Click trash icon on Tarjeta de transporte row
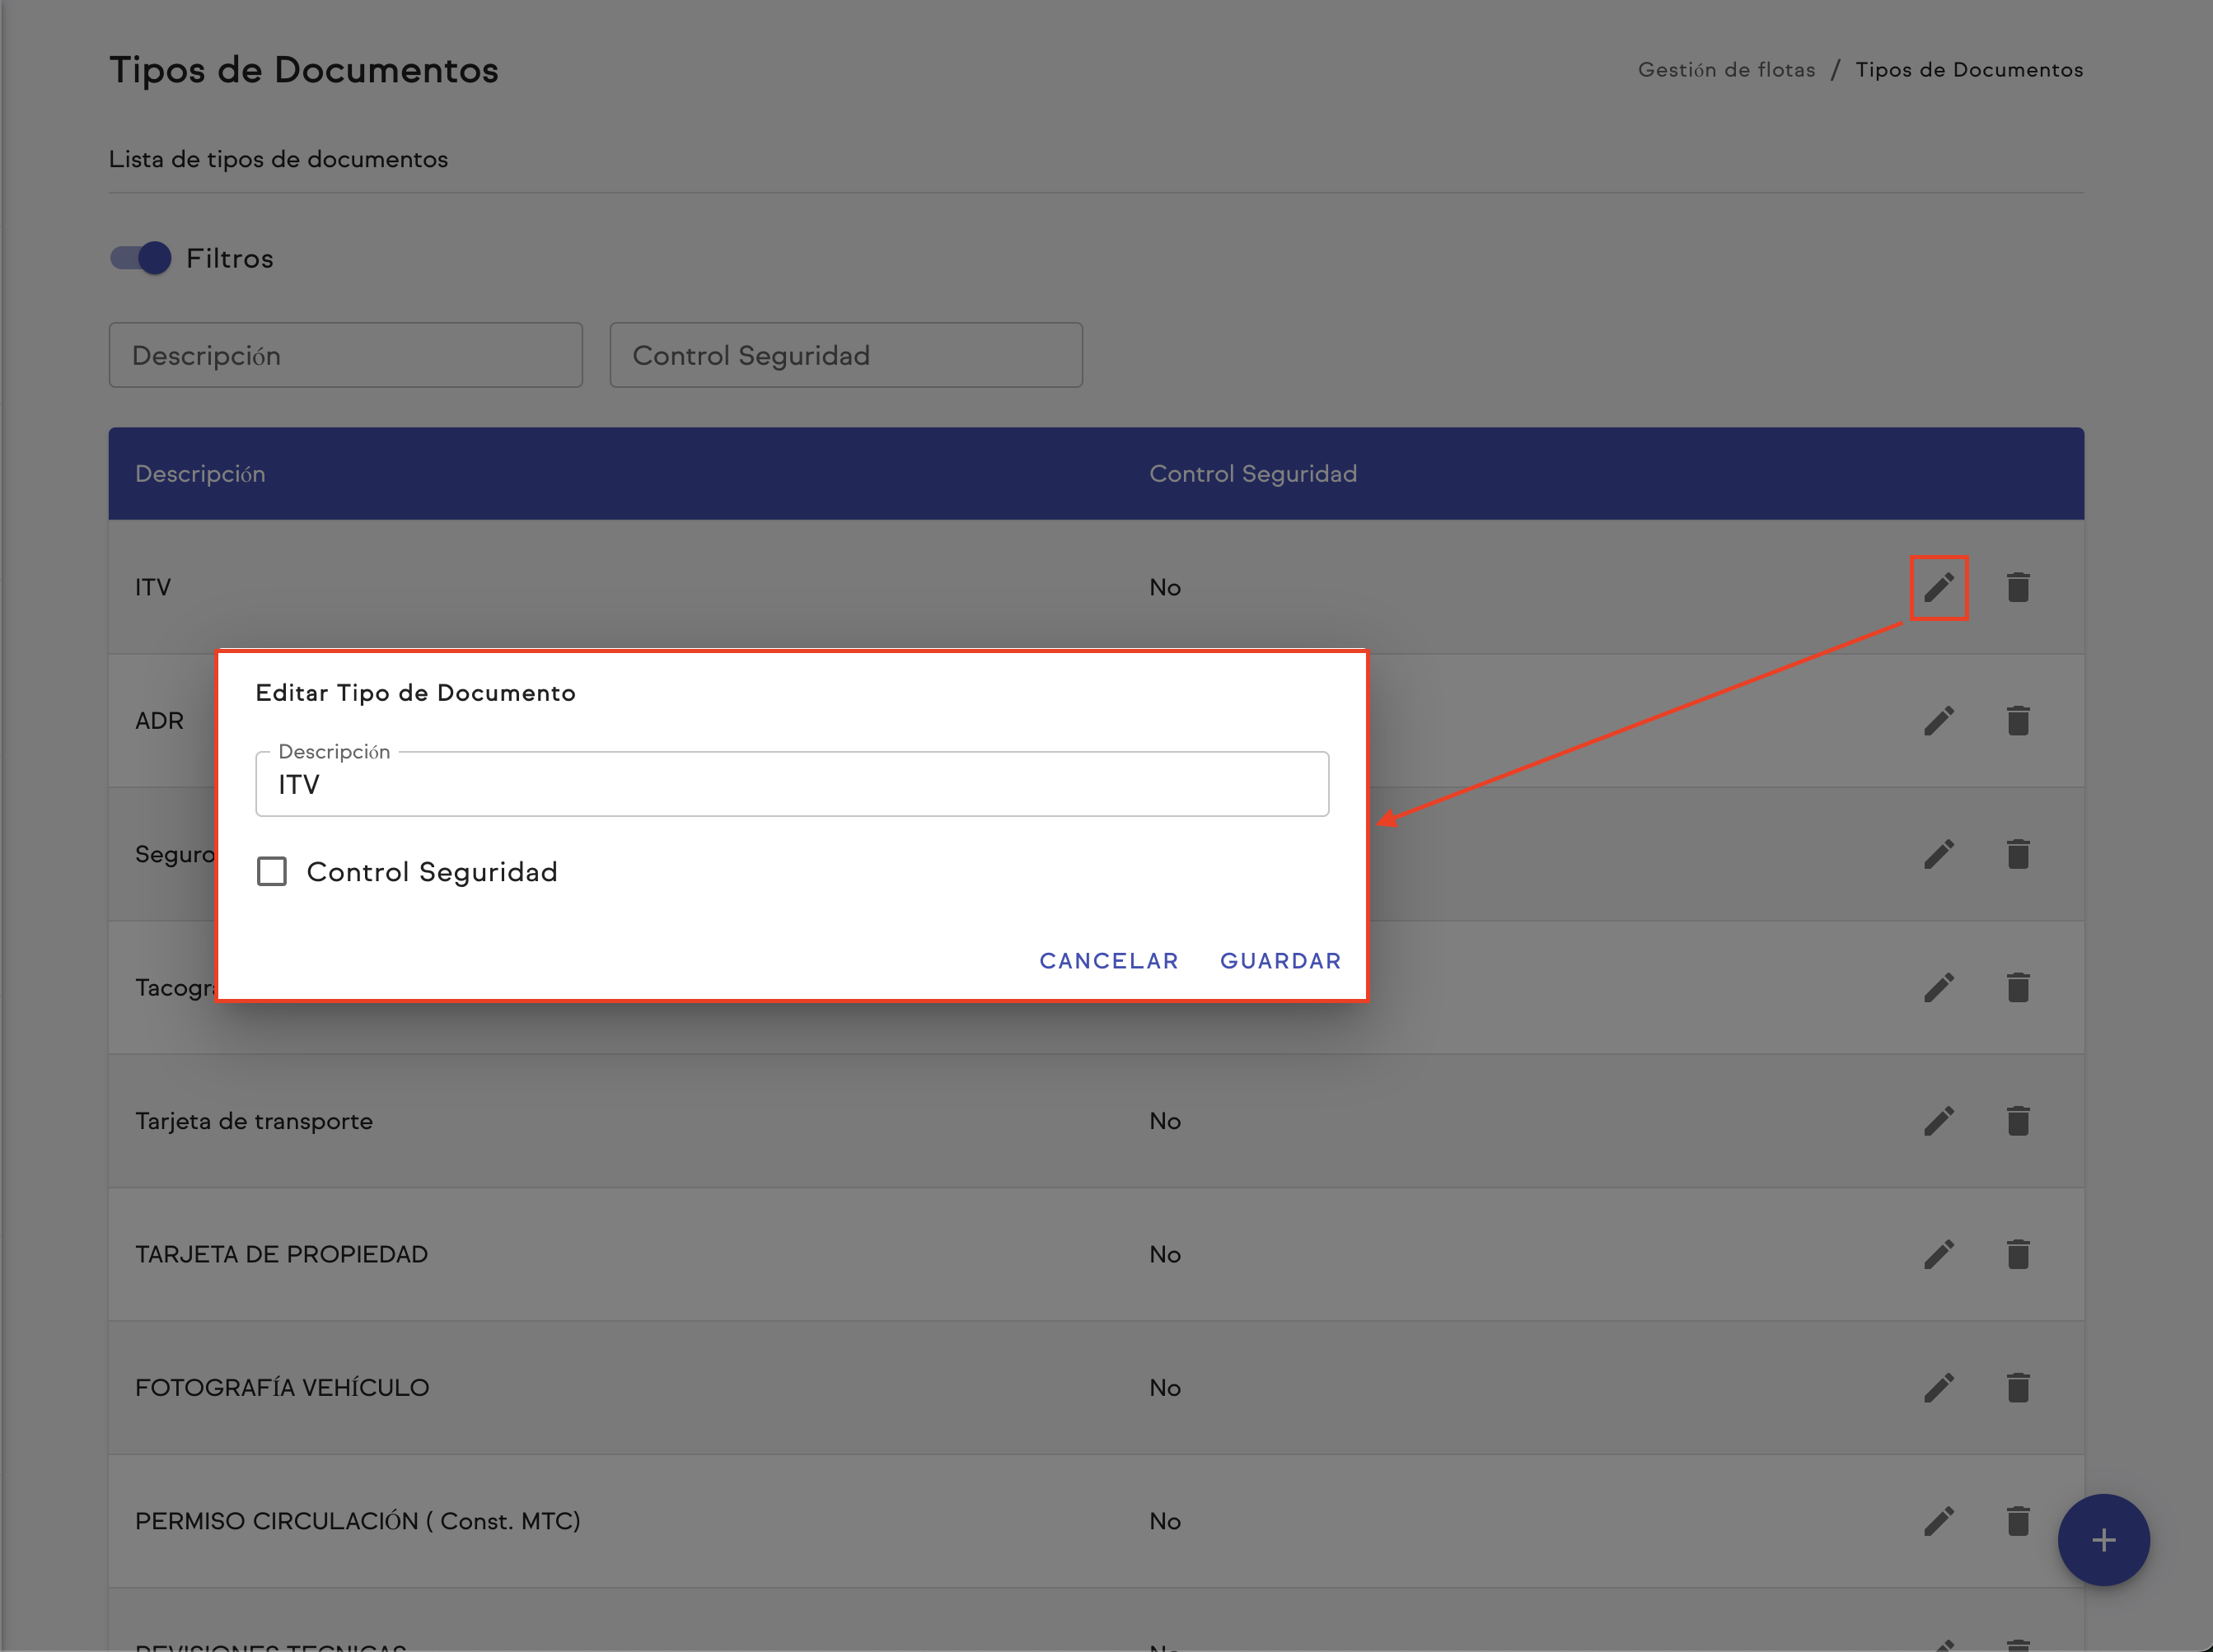2213x1652 pixels. [2017, 1120]
